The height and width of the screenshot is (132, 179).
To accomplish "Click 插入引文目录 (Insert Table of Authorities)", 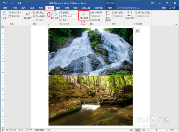I will pyautogui.click(x=142, y=13).
